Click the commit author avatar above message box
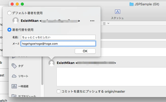 point(51,63)
